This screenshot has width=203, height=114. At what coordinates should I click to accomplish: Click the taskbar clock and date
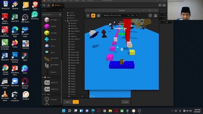(197, 111)
